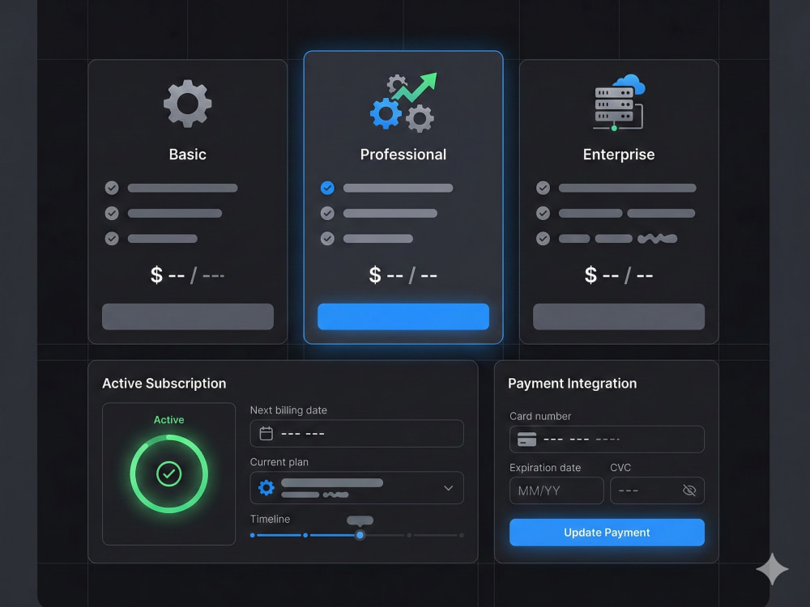Viewport: 810px width, 607px height.
Task: Click the Enterprise server cloud icon
Action: pyautogui.click(x=619, y=102)
